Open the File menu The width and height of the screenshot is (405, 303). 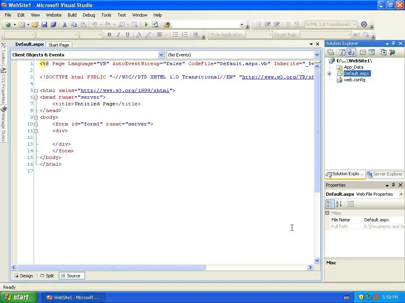pyautogui.click(x=8, y=15)
